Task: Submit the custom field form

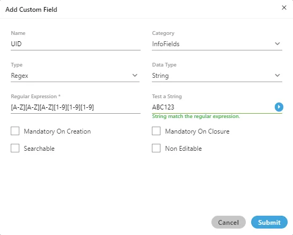Action: click(269, 222)
